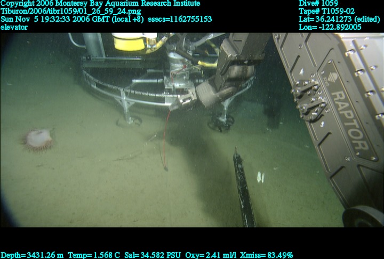This screenshot has width=384, height=259.
Task: Click the timestamp 'Sun Nov 5 19:32:33 2006 GMT'
Action: click(x=55, y=19)
